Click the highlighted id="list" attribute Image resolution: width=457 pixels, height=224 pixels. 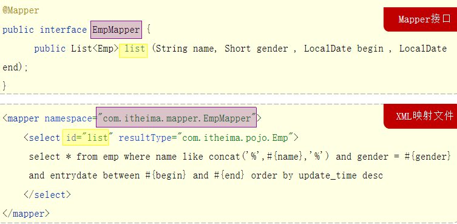(86, 137)
